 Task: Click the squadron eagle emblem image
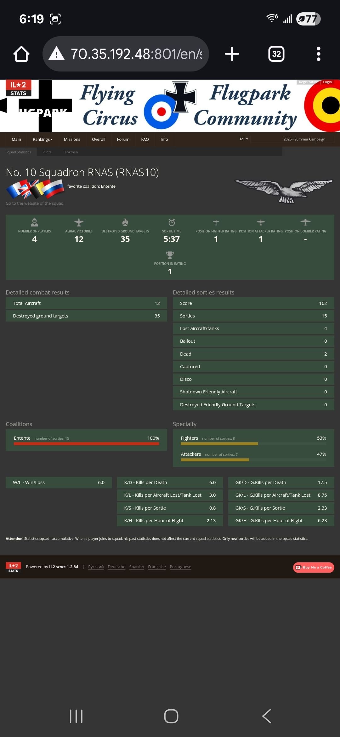[x=284, y=191]
